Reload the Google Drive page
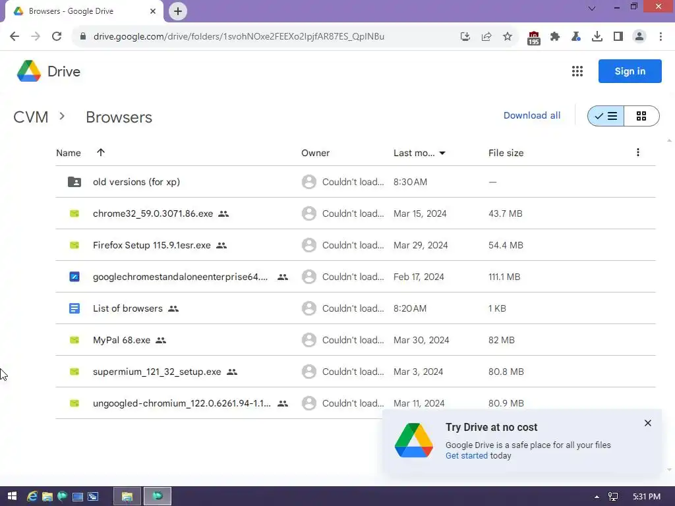 click(x=57, y=37)
